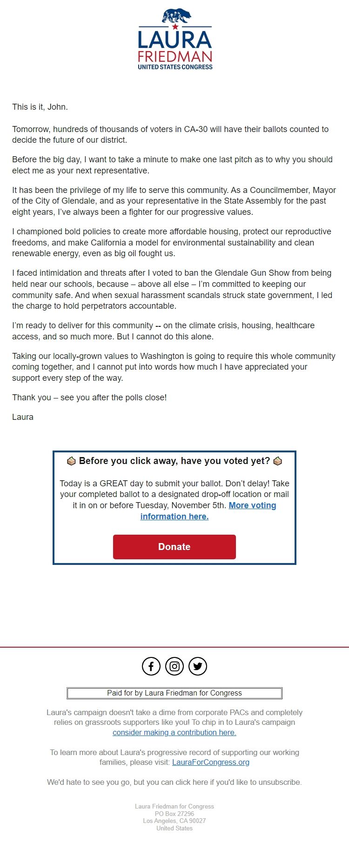Open the campaign's Facebook page icon
Screen dimensions: 349x842
[x=151, y=666]
